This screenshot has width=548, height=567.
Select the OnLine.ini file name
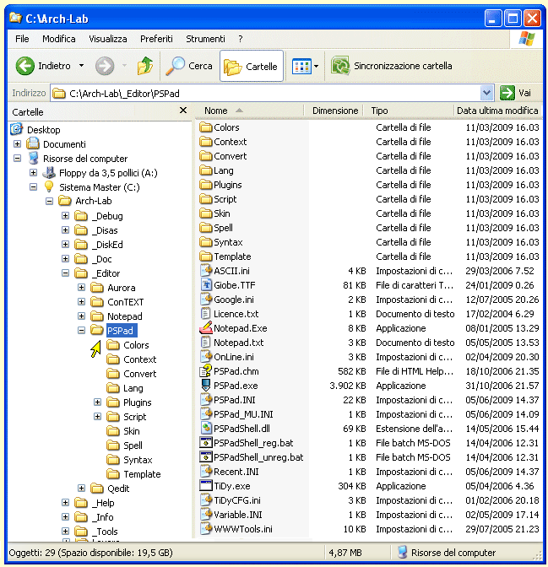[234, 357]
